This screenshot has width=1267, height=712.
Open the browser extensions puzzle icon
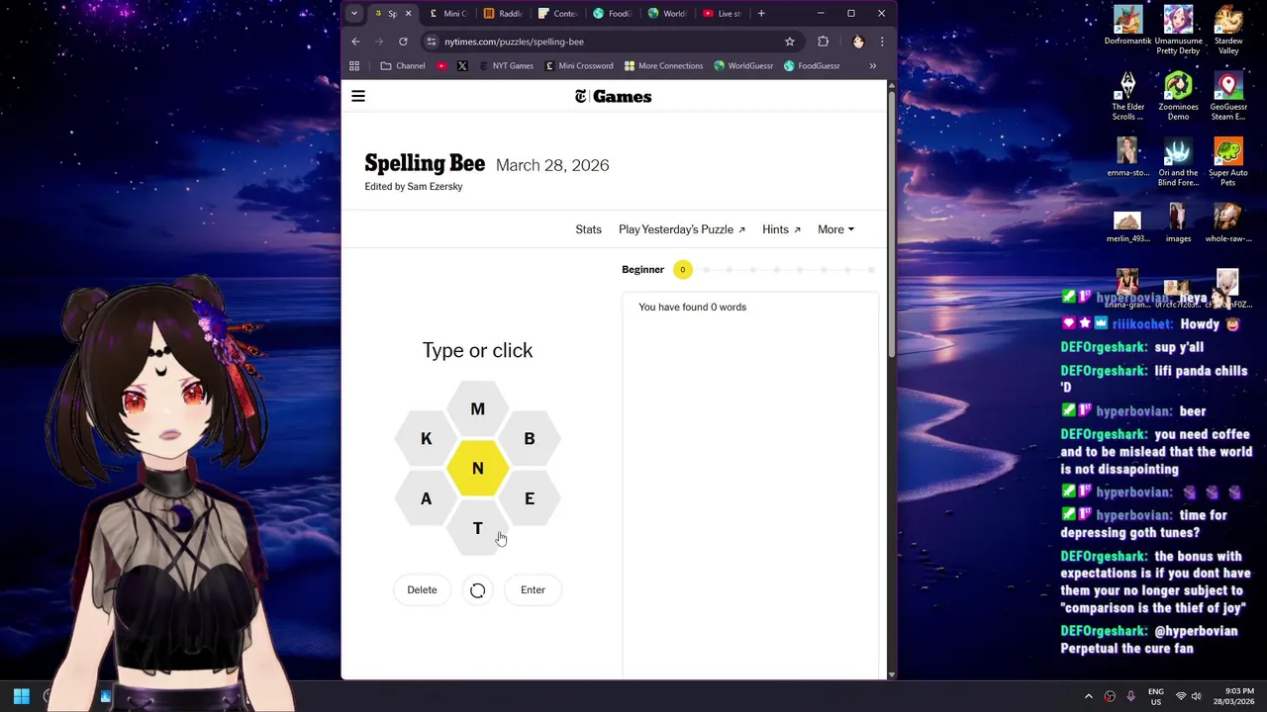(x=823, y=42)
